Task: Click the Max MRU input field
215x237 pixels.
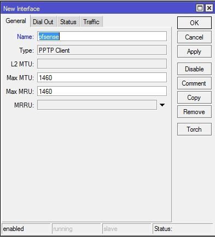Action: click(102, 91)
